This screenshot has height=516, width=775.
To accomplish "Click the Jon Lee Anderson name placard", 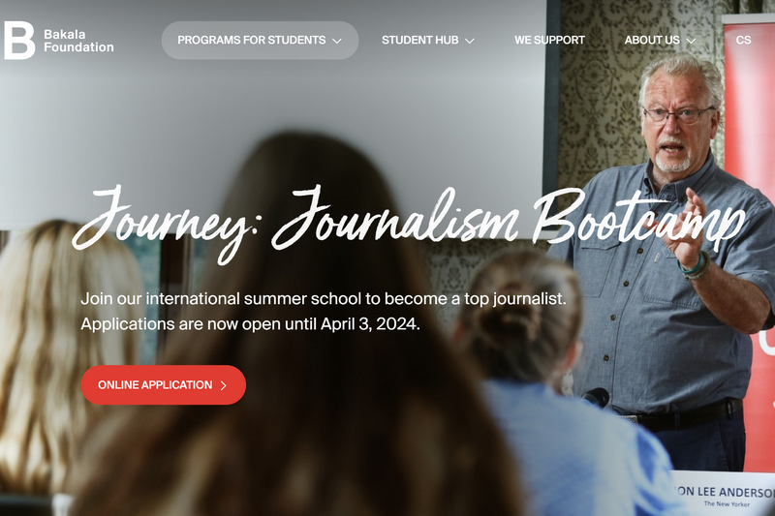I will (724, 496).
